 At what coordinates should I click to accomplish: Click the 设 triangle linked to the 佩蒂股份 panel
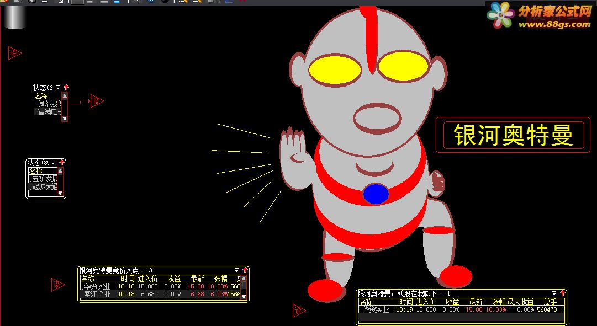pos(96,101)
